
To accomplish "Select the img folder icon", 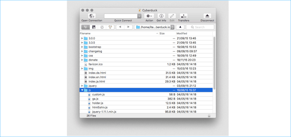I will (85, 69).
